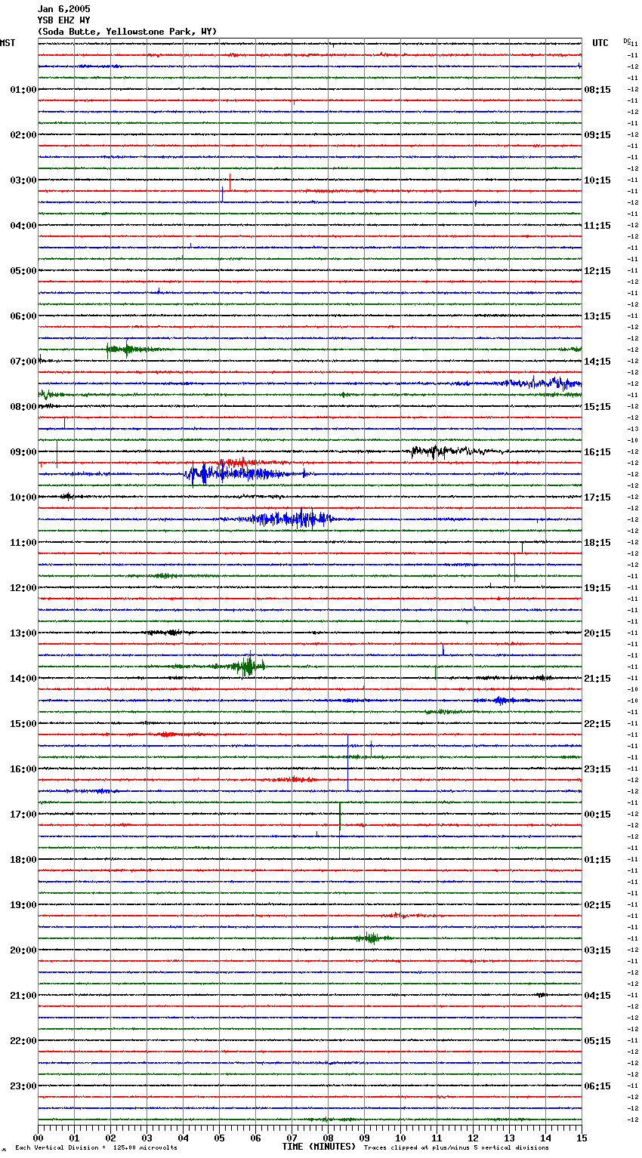Click the "(Soda Butte, Yellowstone Park, WY)" title

(127, 32)
